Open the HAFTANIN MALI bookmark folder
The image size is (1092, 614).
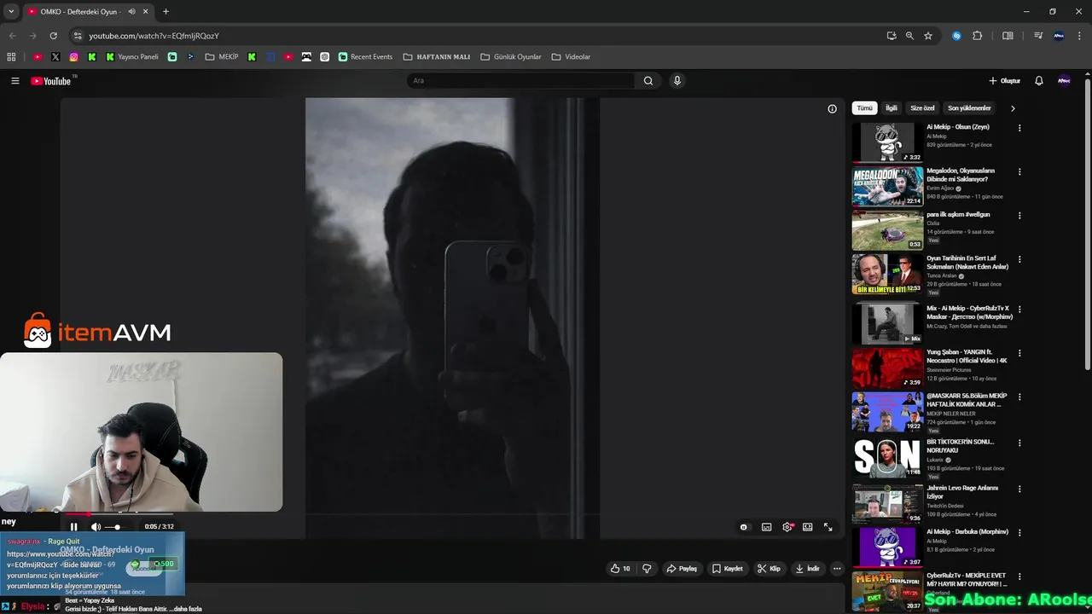(x=437, y=57)
